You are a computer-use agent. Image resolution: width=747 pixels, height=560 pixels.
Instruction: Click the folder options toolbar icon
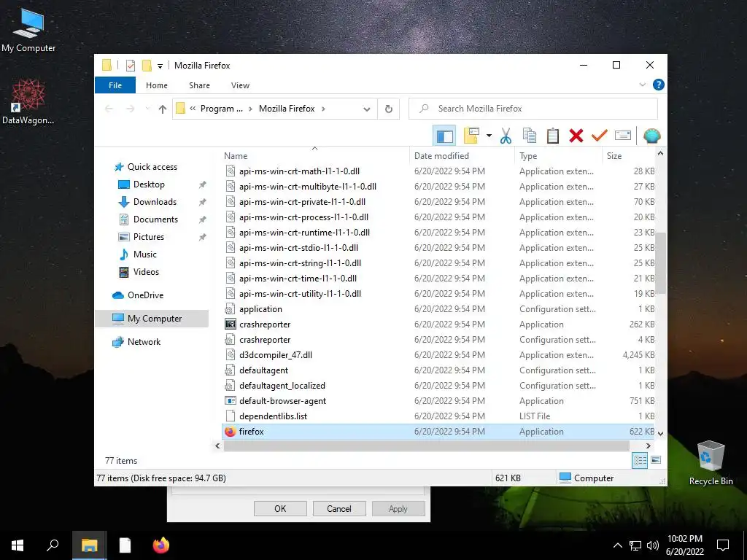click(471, 136)
